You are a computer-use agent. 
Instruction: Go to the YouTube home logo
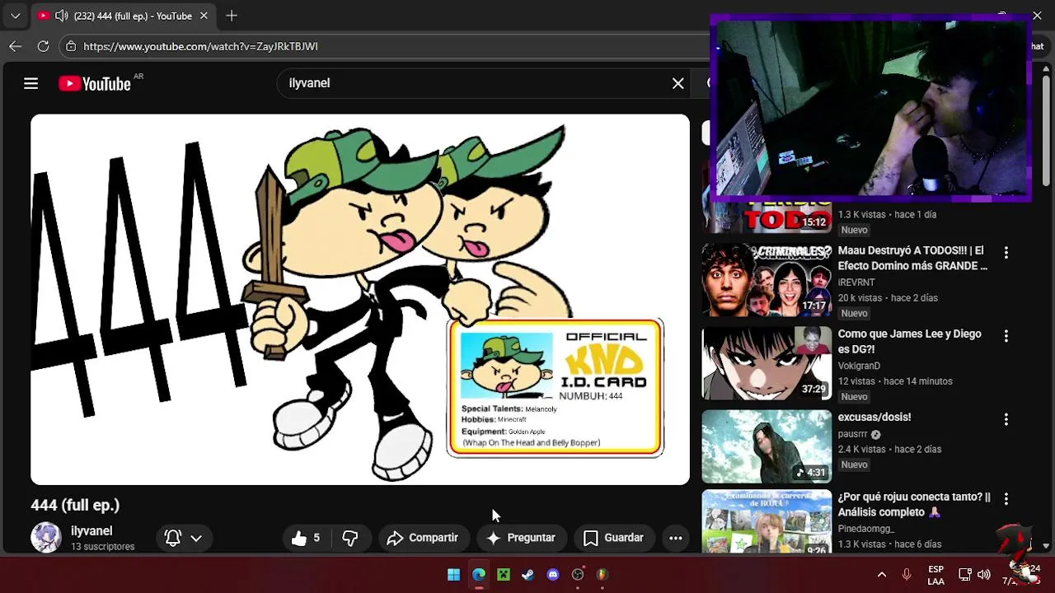click(95, 83)
